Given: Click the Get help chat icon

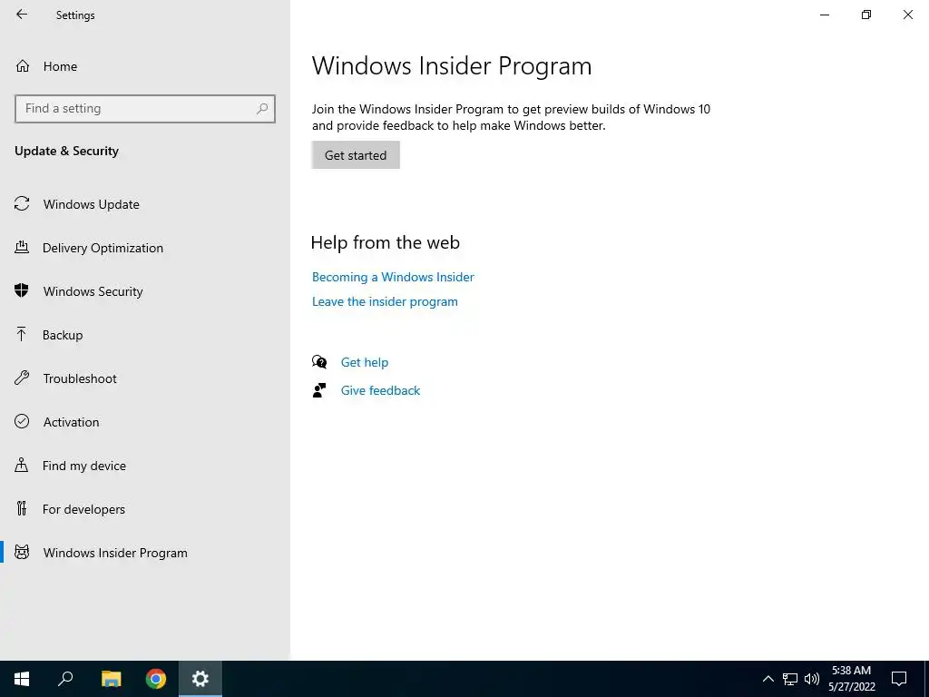Looking at the screenshot, I should 319,361.
